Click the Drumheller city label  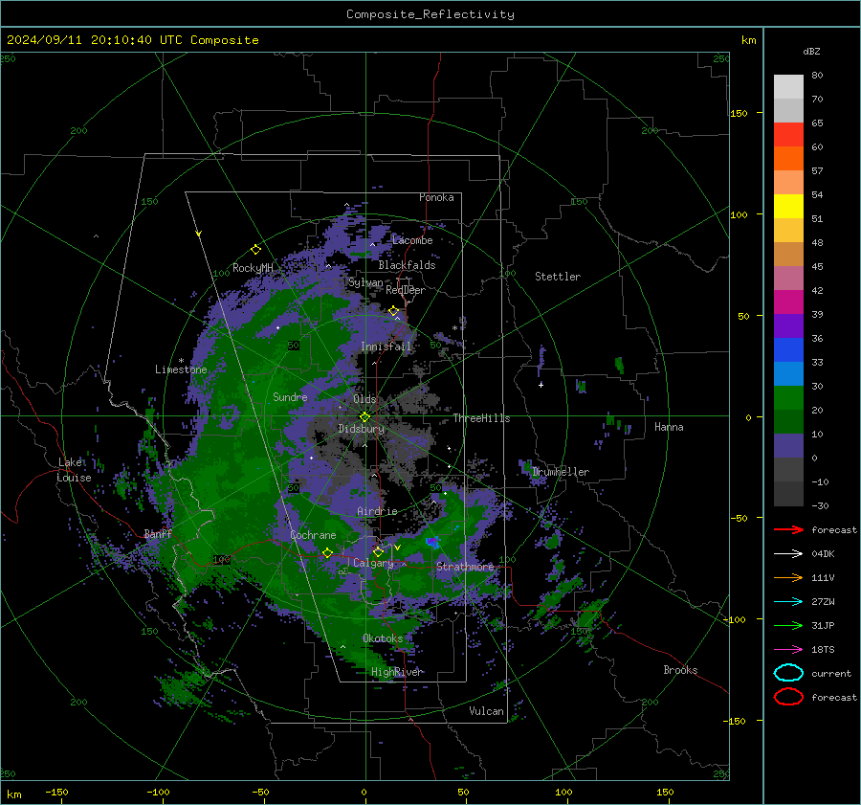(x=561, y=472)
